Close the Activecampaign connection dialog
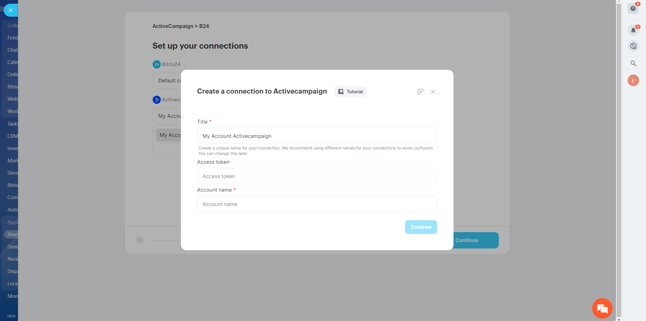Image resolution: width=646 pixels, height=321 pixels. pyautogui.click(x=433, y=92)
